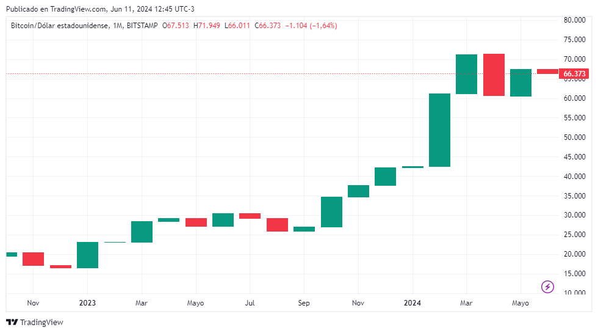Click the purple lightning bolt icon
This screenshot has width=598, height=333.
547,286
